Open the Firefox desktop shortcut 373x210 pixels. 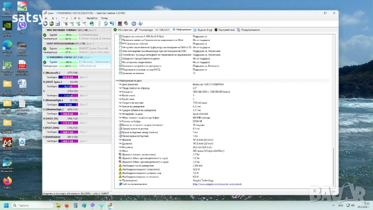point(8,183)
